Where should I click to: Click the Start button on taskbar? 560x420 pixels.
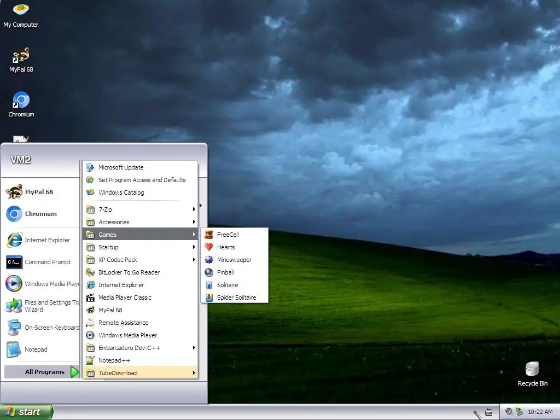tap(26, 412)
